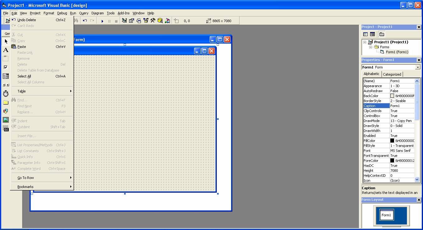Select the Enabled property row

tap(389, 136)
